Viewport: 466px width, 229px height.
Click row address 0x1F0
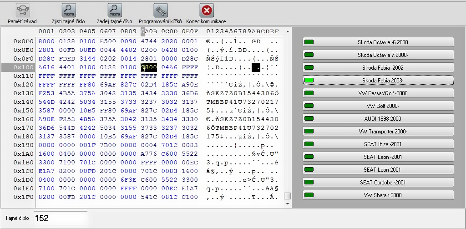pos(24,197)
